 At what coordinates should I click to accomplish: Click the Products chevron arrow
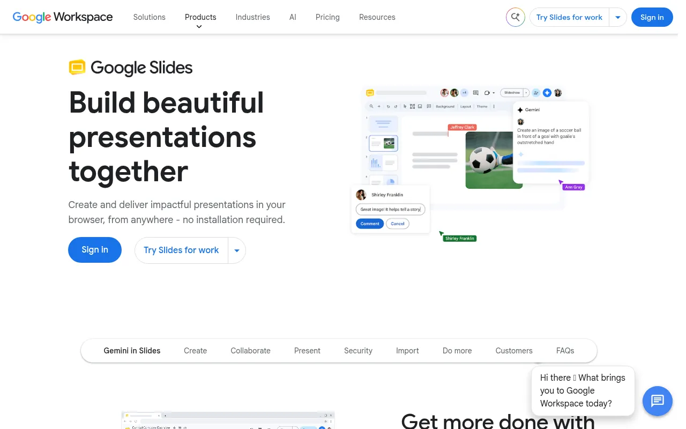(x=199, y=27)
